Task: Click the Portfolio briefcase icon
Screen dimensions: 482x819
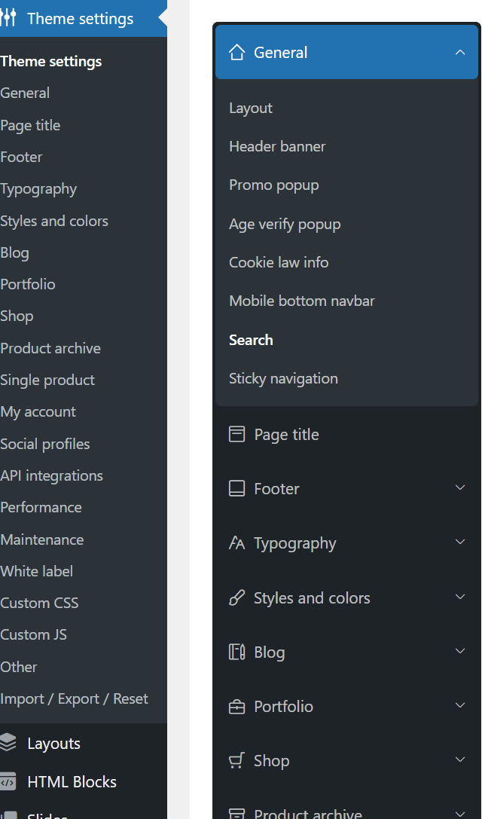Action: [x=236, y=707]
